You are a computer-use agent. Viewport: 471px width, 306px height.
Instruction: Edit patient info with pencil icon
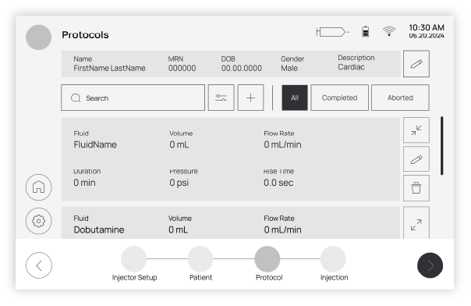pyautogui.click(x=416, y=64)
